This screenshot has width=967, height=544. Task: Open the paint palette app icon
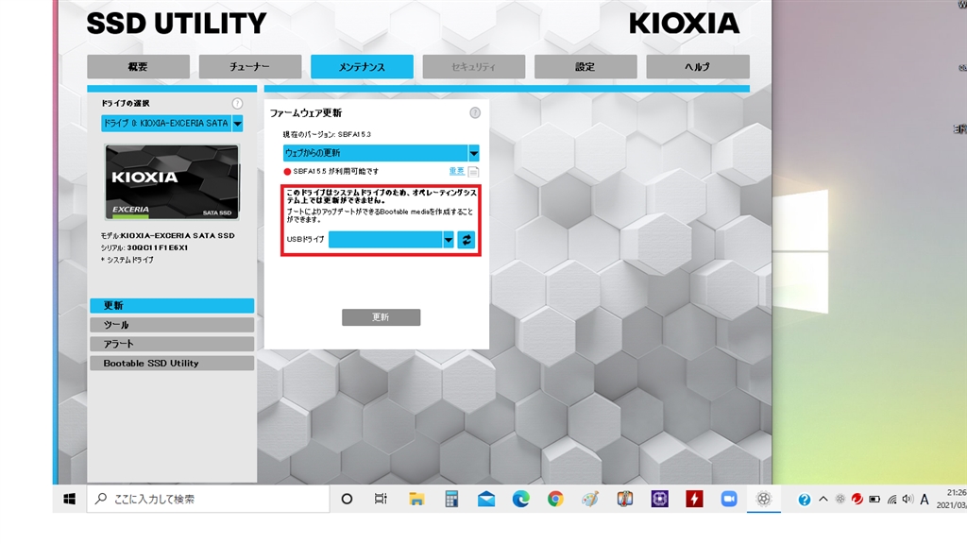click(x=590, y=499)
